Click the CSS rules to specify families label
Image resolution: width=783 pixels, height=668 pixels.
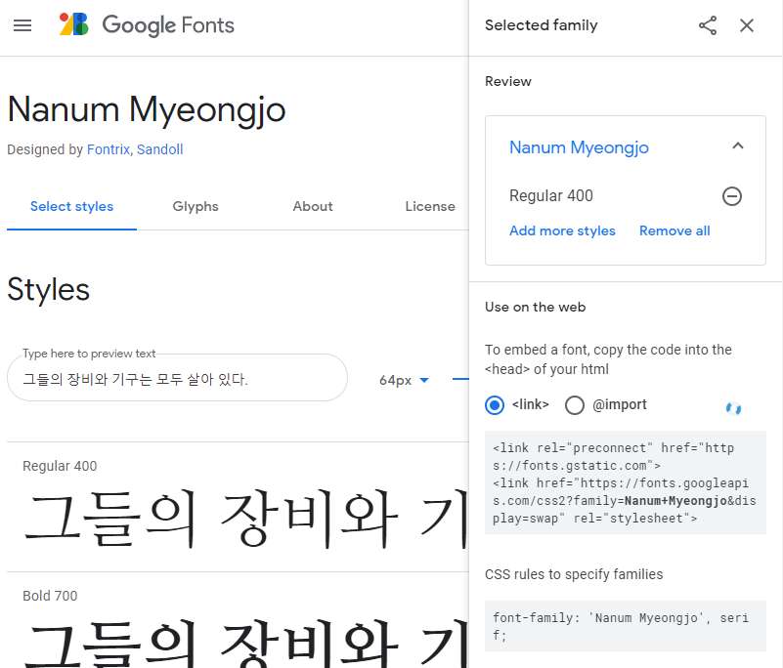point(574,574)
